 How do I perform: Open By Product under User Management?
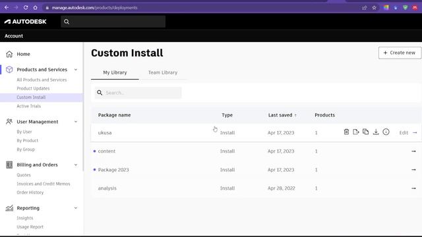tap(28, 140)
